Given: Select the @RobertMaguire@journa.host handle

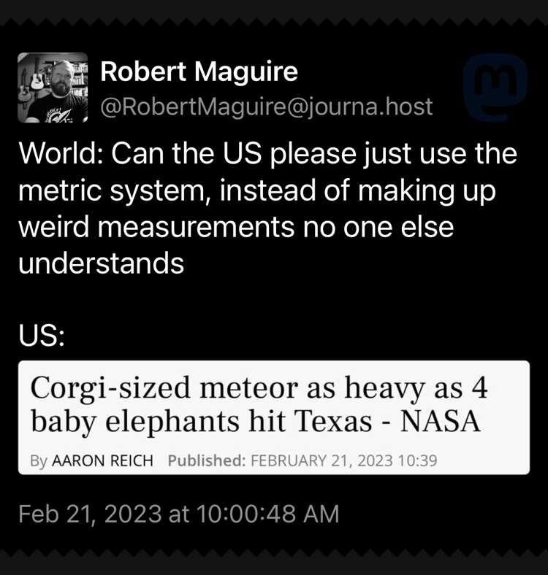Looking at the screenshot, I should [266, 107].
